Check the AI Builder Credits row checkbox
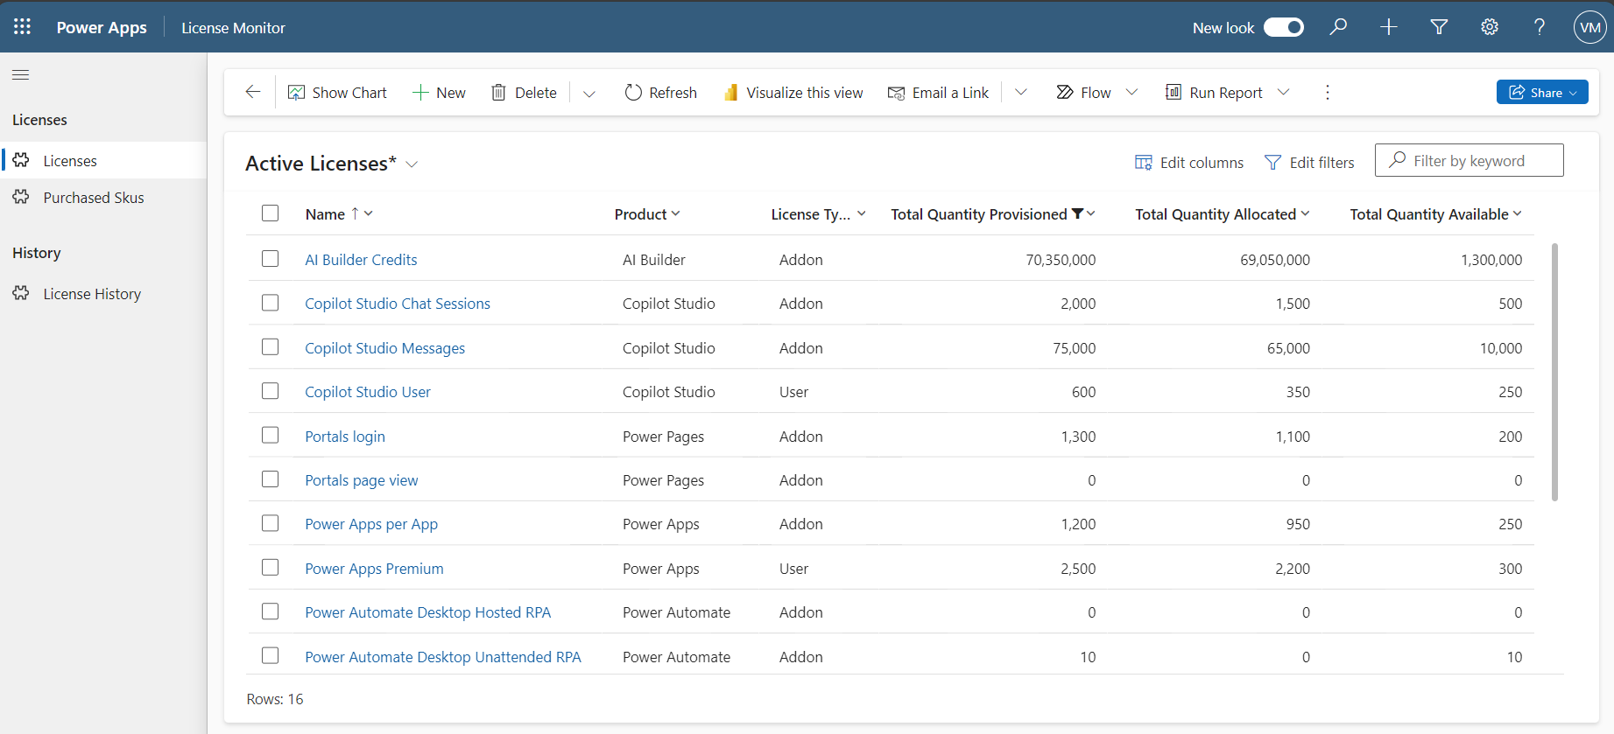This screenshot has width=1614, height=734. click(x=271, y=259)
